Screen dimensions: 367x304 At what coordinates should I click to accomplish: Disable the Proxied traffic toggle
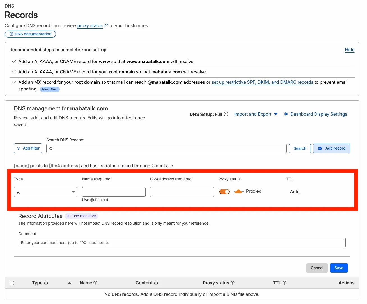[224, 191]
